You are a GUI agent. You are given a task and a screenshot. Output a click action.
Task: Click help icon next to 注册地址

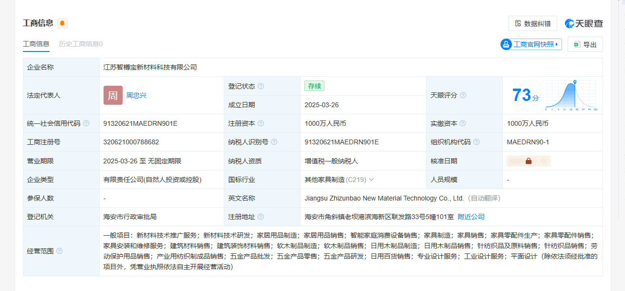[x=260, y=217]
